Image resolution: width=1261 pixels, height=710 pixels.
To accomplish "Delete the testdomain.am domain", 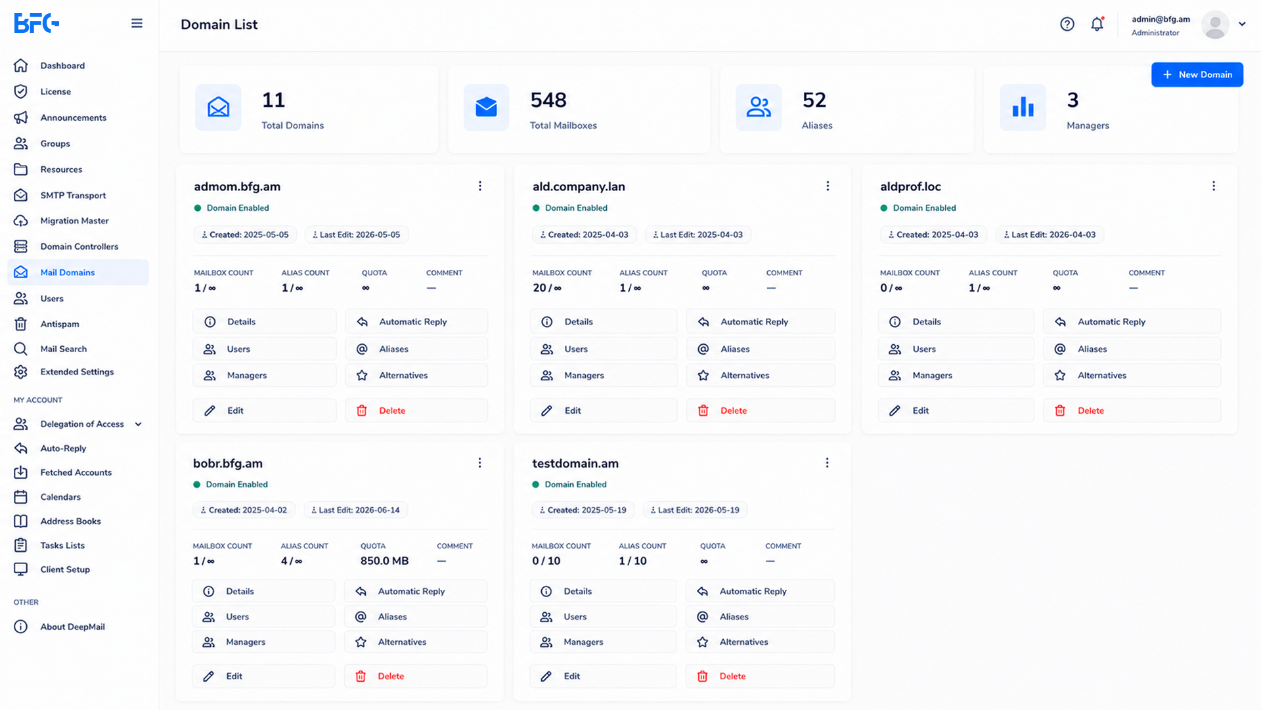I will point(760,676).
